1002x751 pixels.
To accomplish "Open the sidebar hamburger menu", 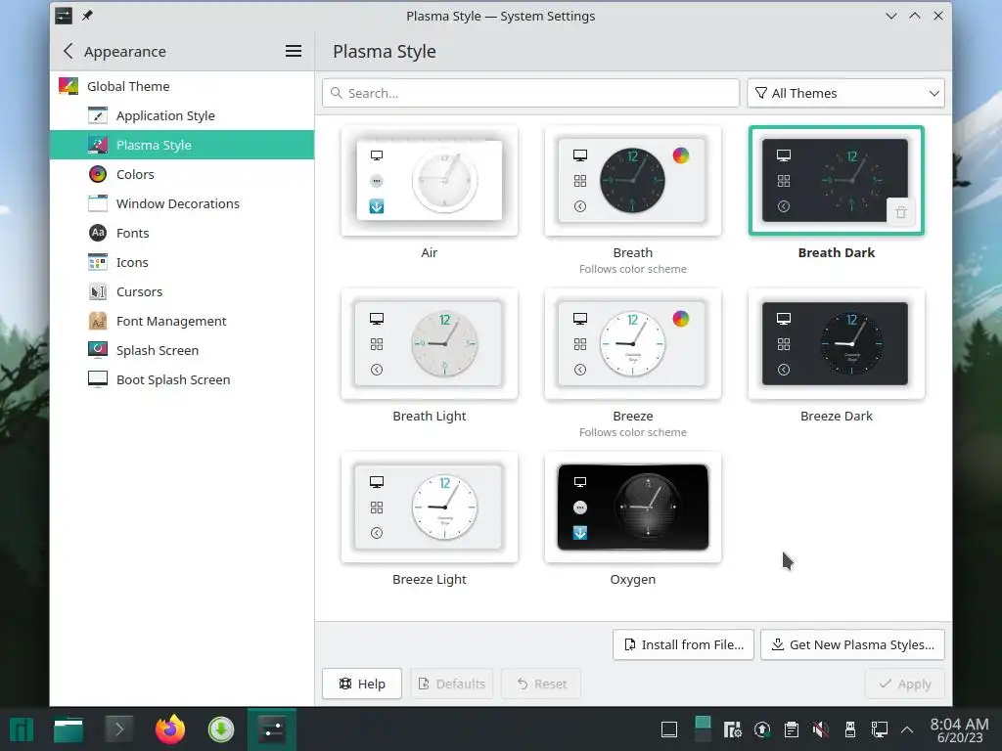I will 294,51.
